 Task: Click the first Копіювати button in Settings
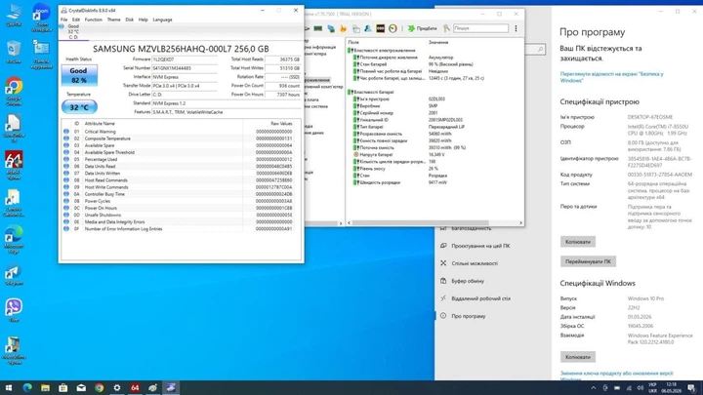coord(577,242)
